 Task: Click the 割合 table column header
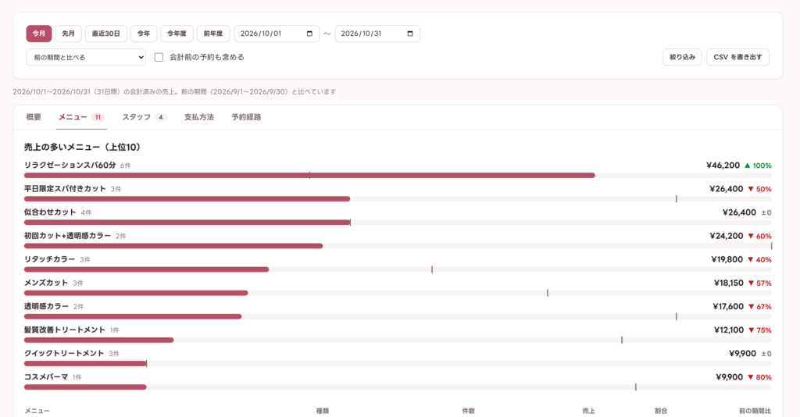661,411
